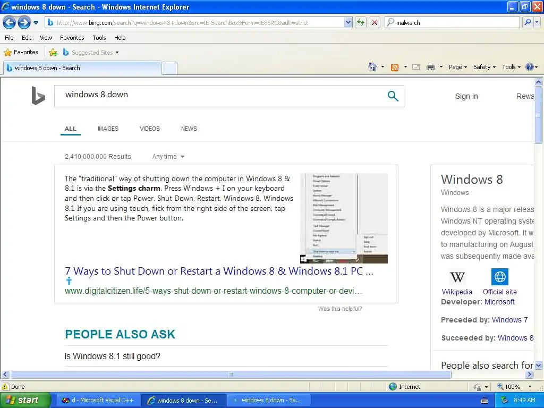Image resolution: width=544 pixels, height=408 pixels.
Task: Open the Tools command bar menu
Action: point(512,67)
